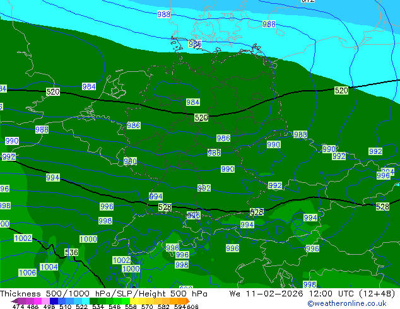Pick the bright yellow legend swatch at 558
This screenshot has width=400, height=309.
pos(134,301)
